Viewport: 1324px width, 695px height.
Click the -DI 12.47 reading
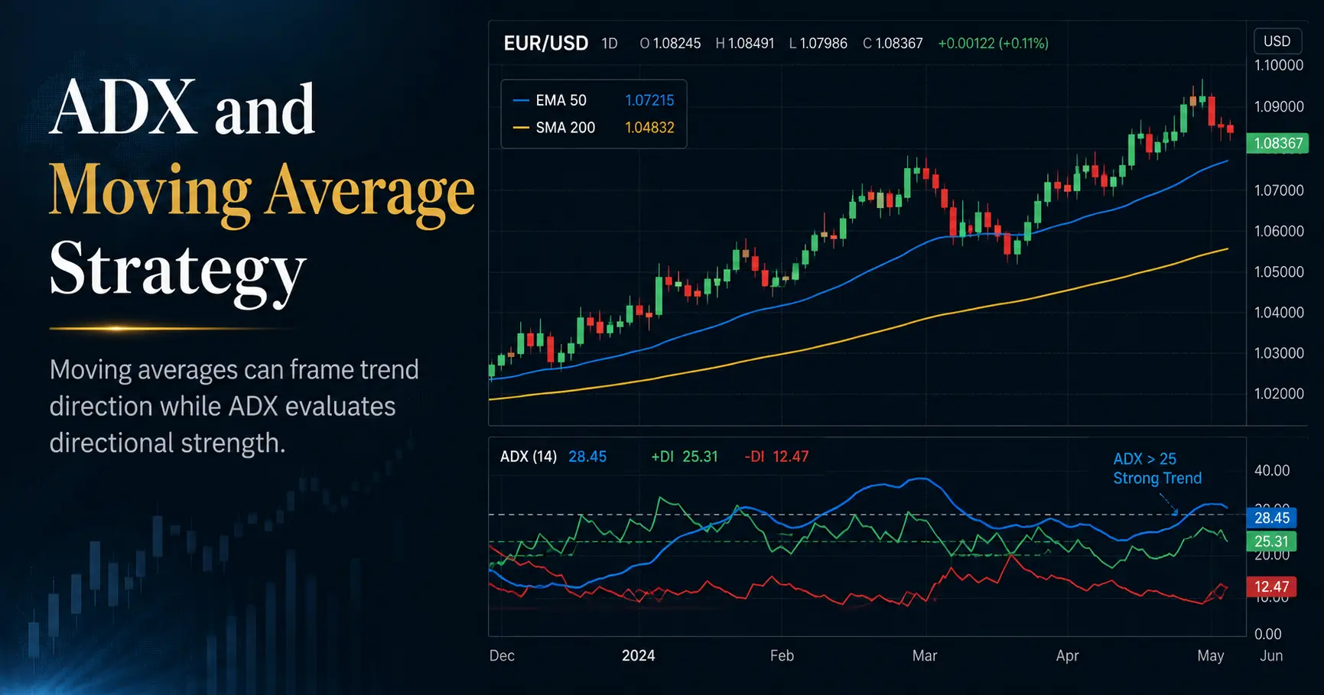(x=776, y=456)
